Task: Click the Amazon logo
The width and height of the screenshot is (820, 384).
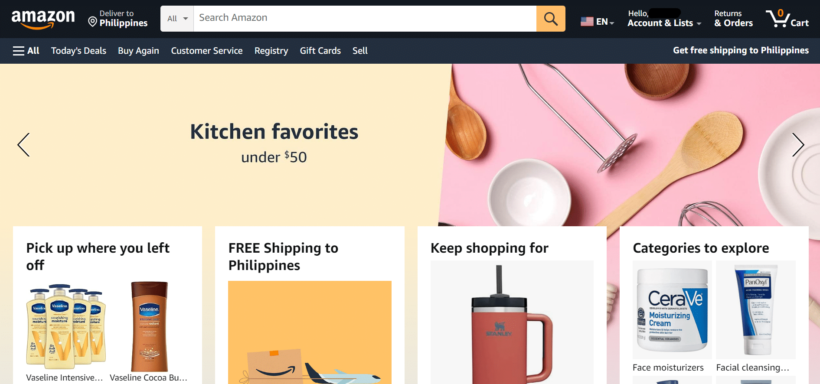Action: (43, 19)
